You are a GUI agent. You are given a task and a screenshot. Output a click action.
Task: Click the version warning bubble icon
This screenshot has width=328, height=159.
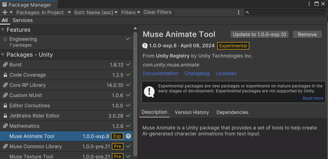pyautogui.click(x=145, y=46)
